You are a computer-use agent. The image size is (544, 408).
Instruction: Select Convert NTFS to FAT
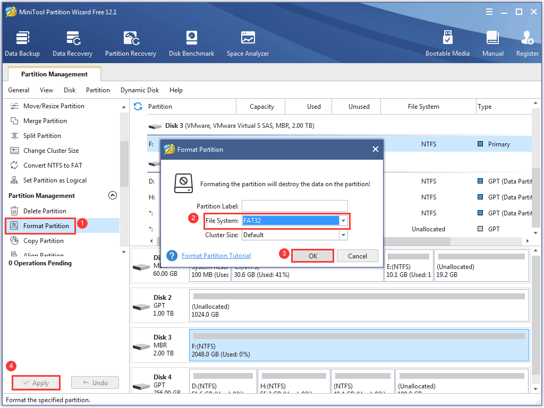(x=53, y=166)
